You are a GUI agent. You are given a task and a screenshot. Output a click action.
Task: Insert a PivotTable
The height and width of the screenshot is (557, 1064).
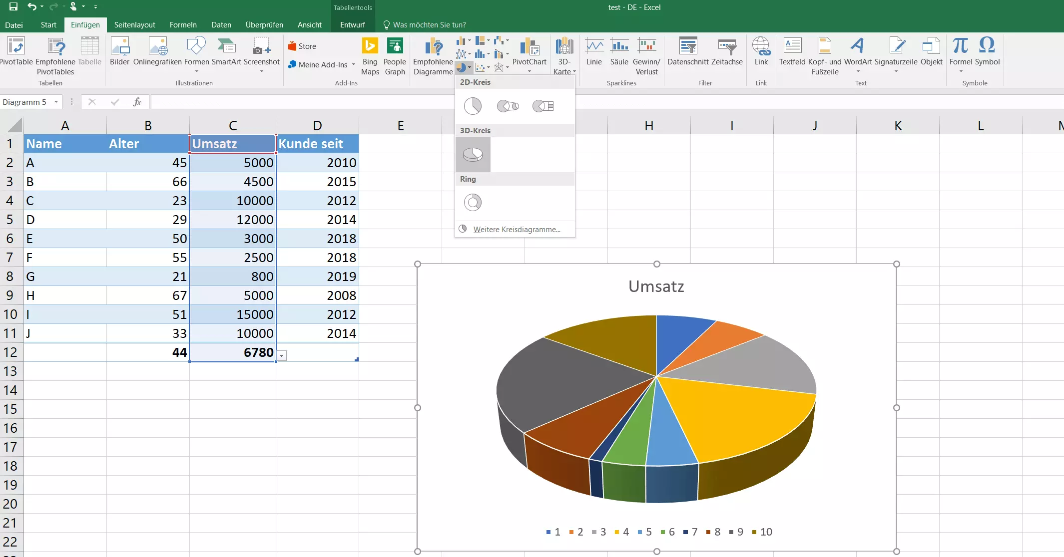click(x=16, y=51)
